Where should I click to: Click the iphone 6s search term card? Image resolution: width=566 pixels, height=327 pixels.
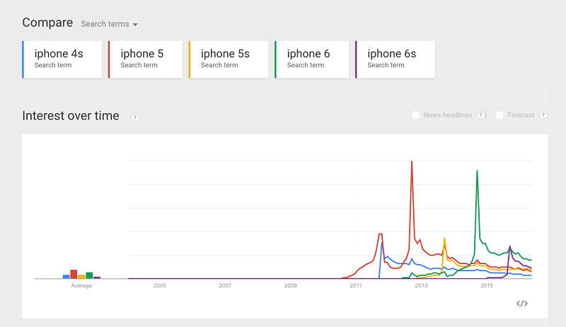pos(395,59)
